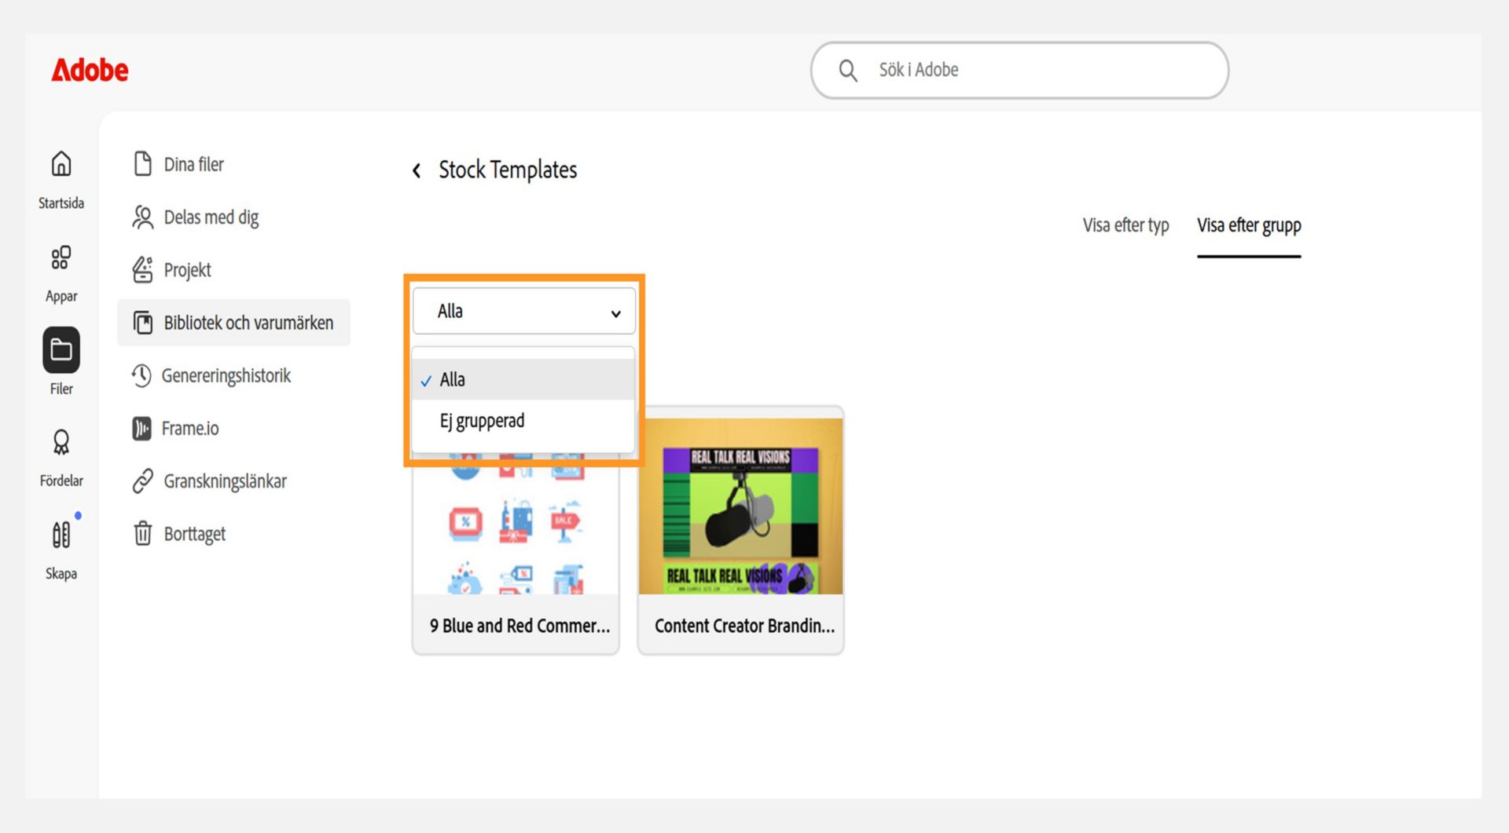The height and width of the screenshot is (833, 1509).
Task: Select the Filer folder icon
Action: (61, 350)
